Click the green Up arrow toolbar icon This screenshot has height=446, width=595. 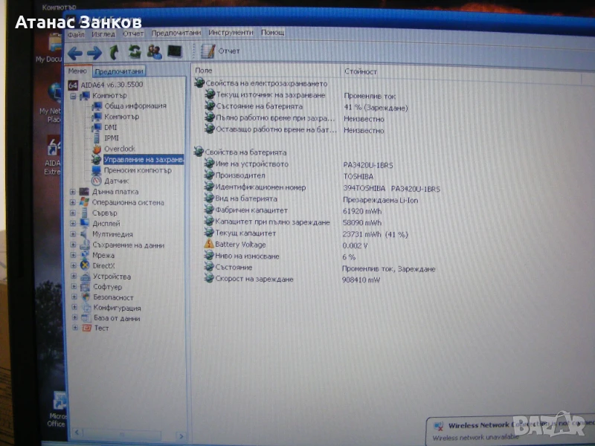pyautogui.click(x=114, y=52)
